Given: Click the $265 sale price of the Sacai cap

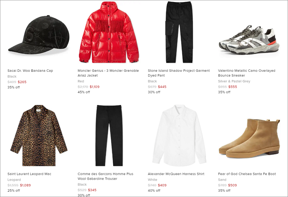Looking at the screenshot, I should point(22,82).
